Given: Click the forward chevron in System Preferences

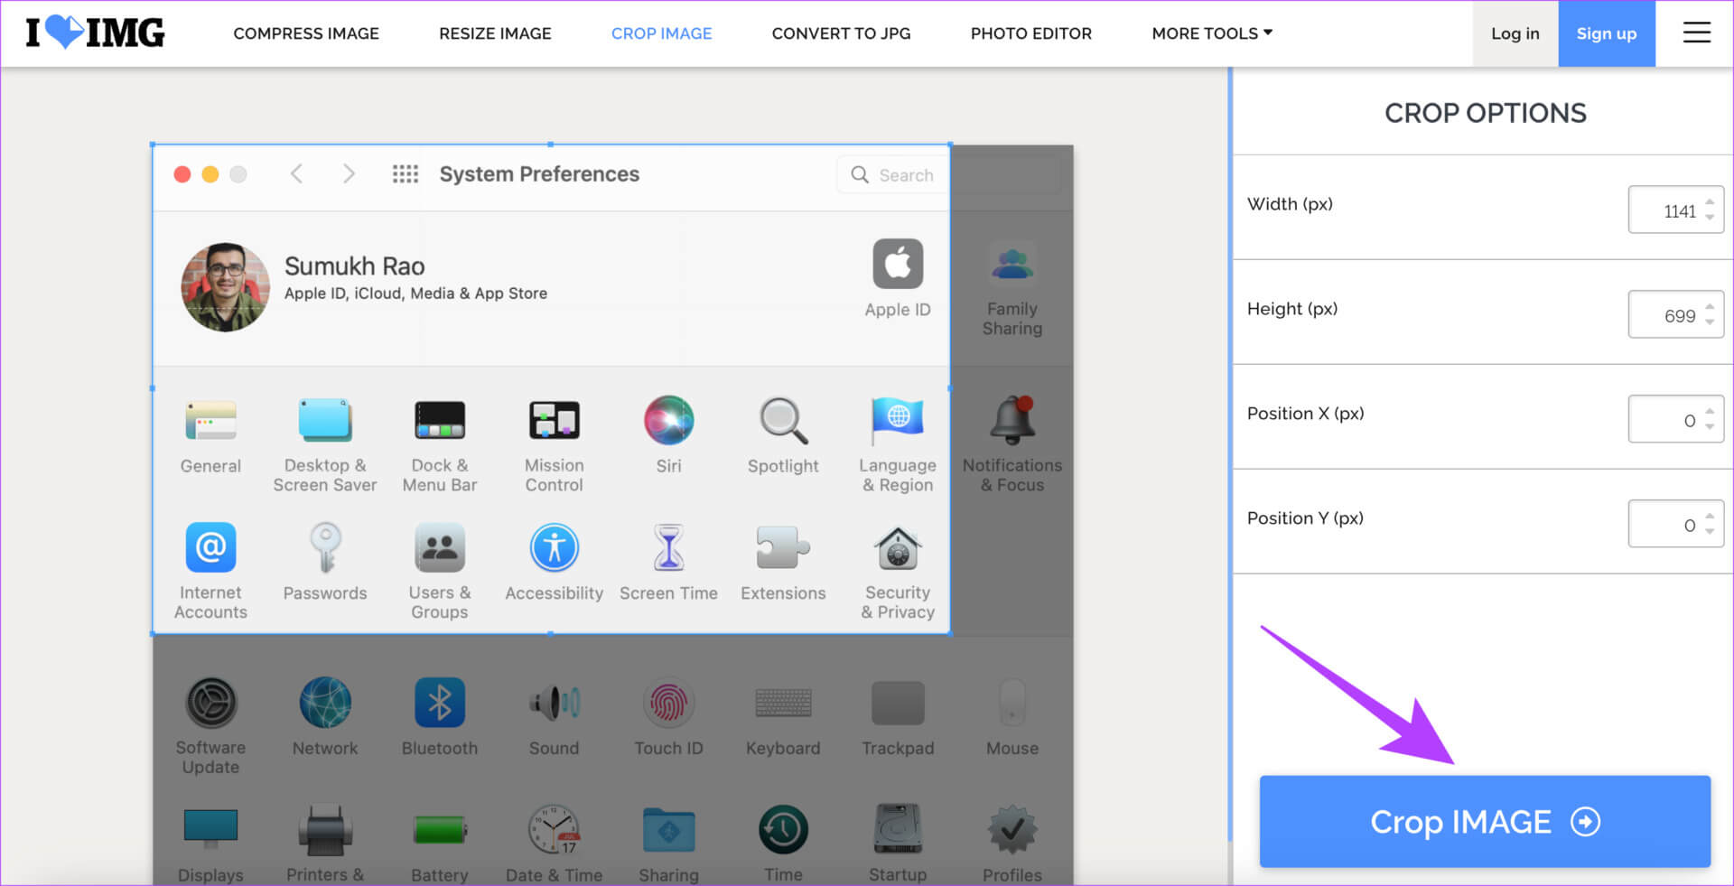Looking at the screenshot, I should coord(349,174).
